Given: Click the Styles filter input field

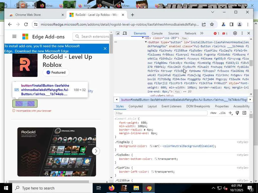Looking at the screenshot, I should [161, 113].
